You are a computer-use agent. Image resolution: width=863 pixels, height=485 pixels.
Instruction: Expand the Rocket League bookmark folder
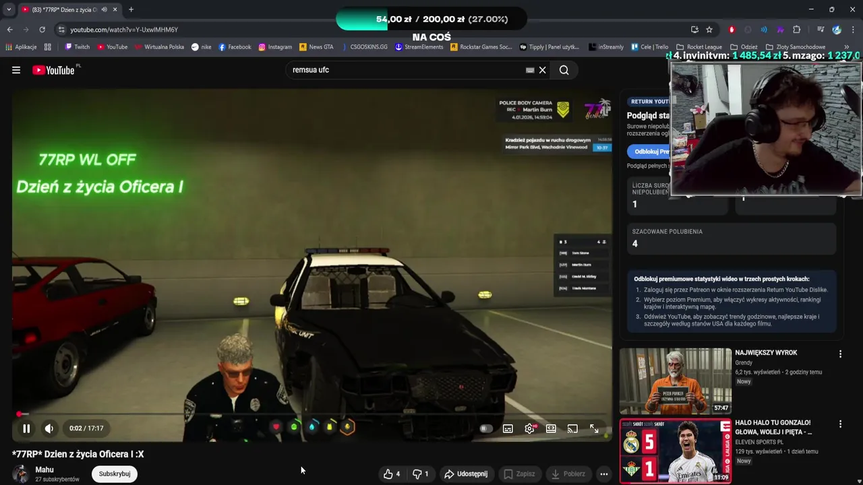click(699, 47)
